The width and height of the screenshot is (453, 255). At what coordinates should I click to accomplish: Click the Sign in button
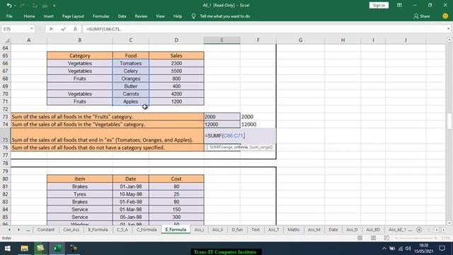click(379, 5)
